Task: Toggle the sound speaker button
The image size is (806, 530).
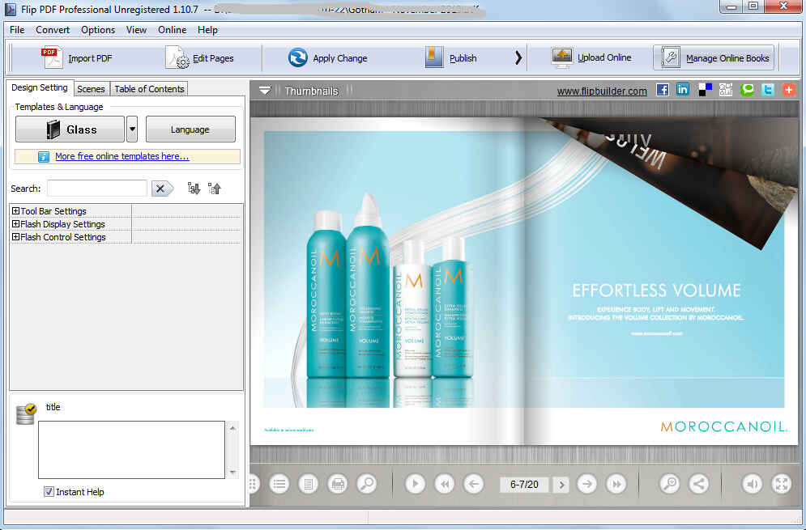Action: [x=752, y=484]
